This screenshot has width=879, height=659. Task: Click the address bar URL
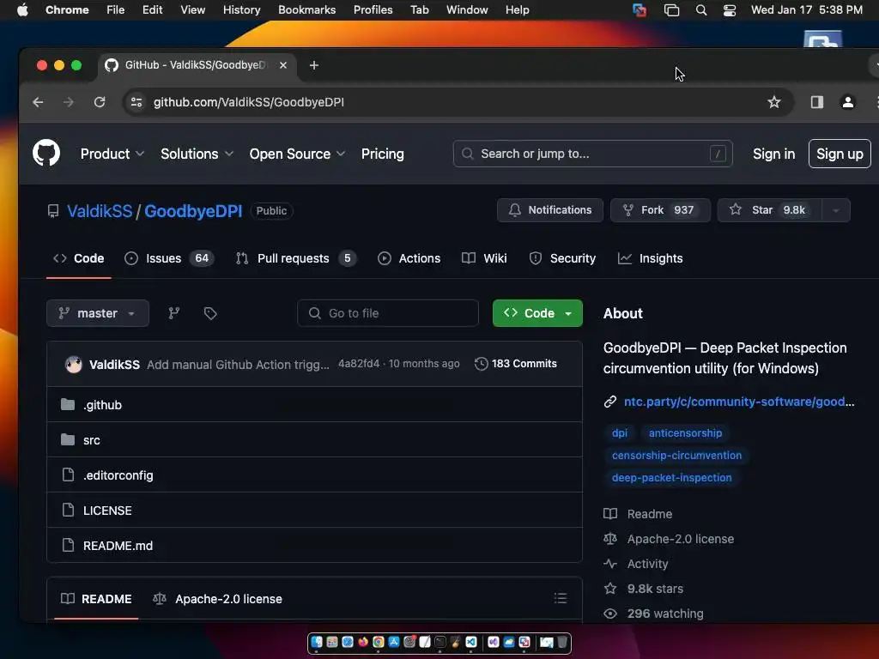[249, 102]
